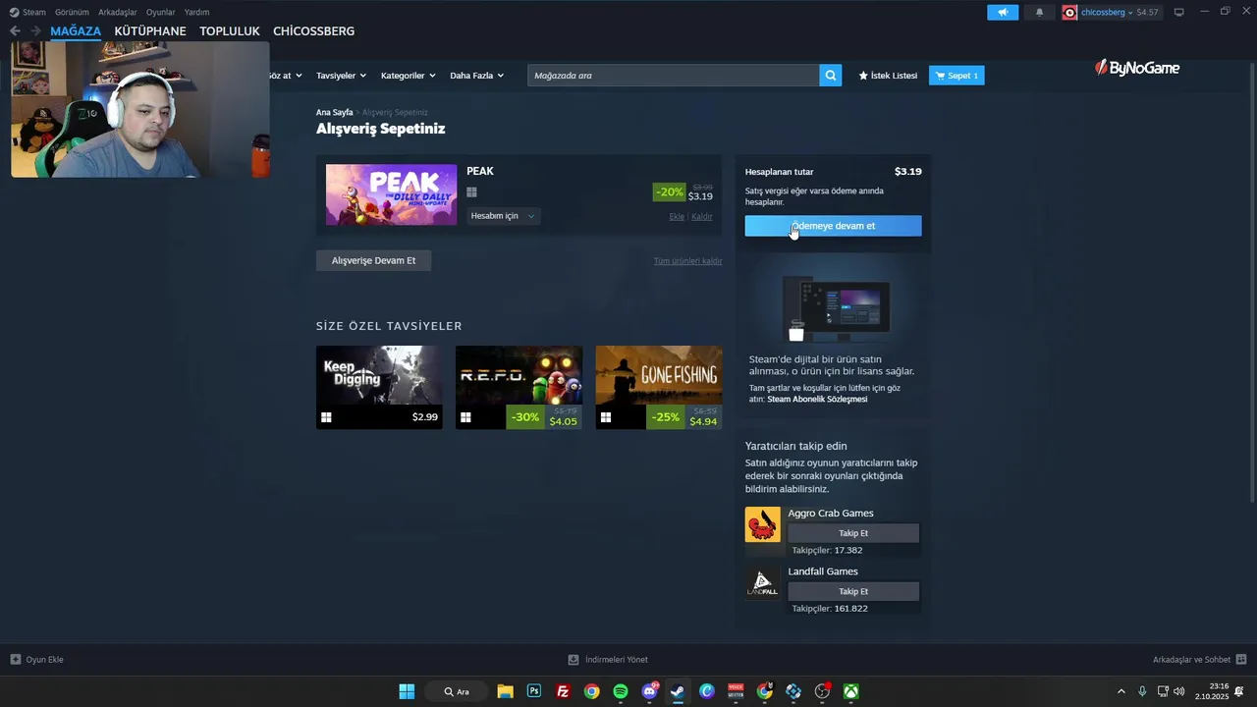Follow Aggro Crab Games with Takip Et
The image size is (1257, 707).
tap(853, 533)
